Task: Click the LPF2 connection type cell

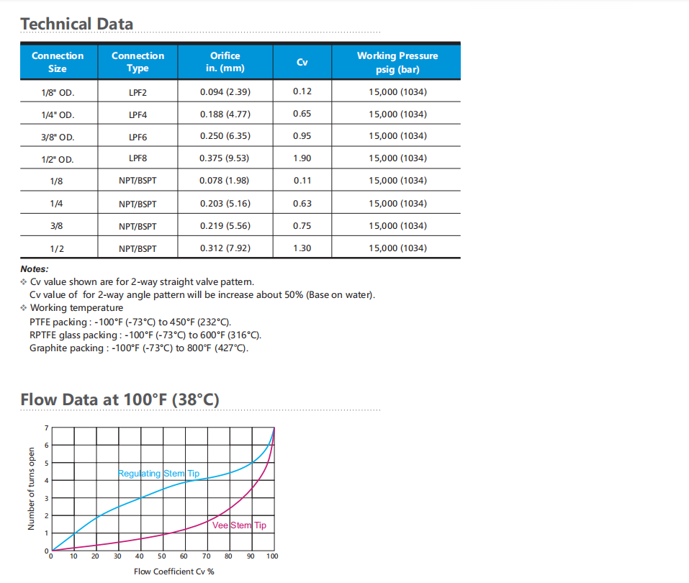Action: pos(138,92)
